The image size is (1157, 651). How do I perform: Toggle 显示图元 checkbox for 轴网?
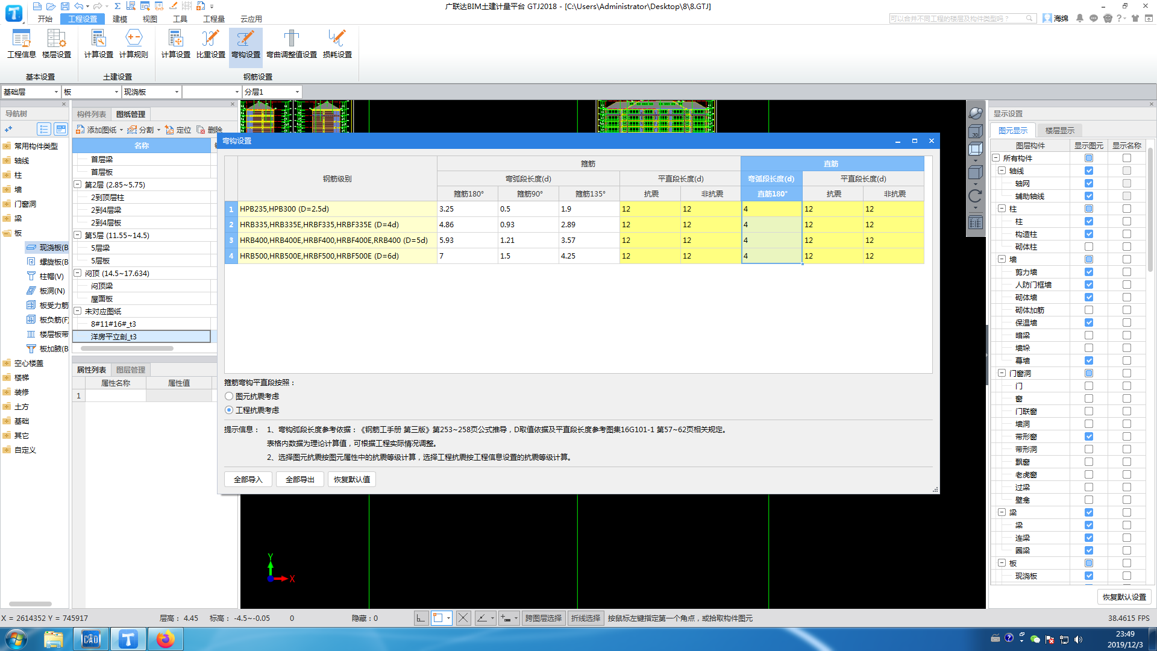tap(1089, 183)
